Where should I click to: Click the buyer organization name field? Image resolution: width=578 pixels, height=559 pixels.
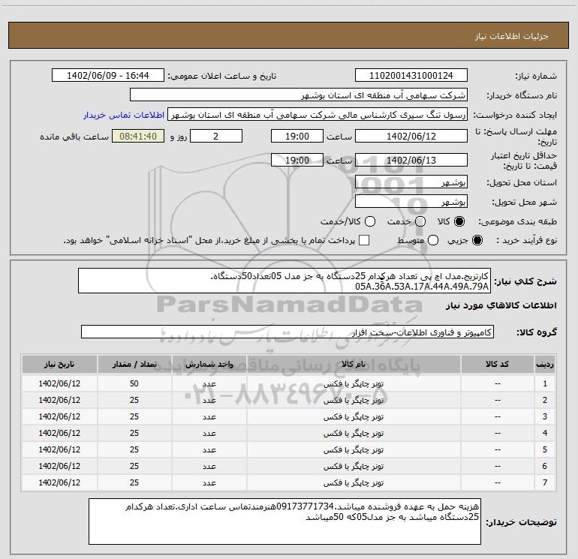tap(299, 95)
